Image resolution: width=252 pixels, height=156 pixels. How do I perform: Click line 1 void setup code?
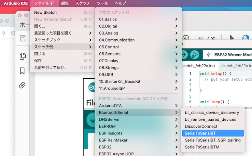click(215, 74)
